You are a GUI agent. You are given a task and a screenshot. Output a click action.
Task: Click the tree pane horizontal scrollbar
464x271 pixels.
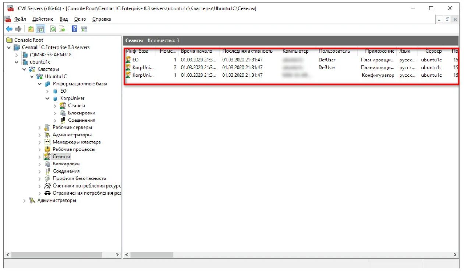[63, 254]
